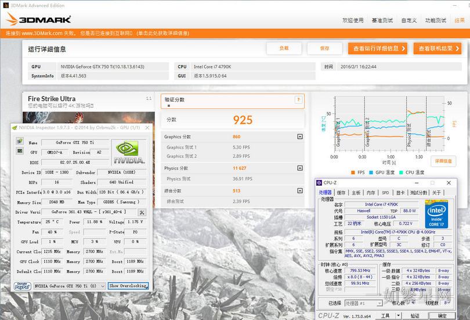Click the 确定 button in CPU-Z
The image size is (470, 320).
[442, 315]
